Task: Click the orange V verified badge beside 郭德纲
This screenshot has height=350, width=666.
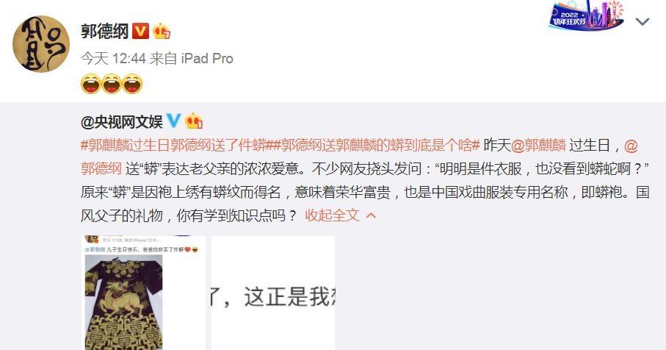Action: (140, 31)
